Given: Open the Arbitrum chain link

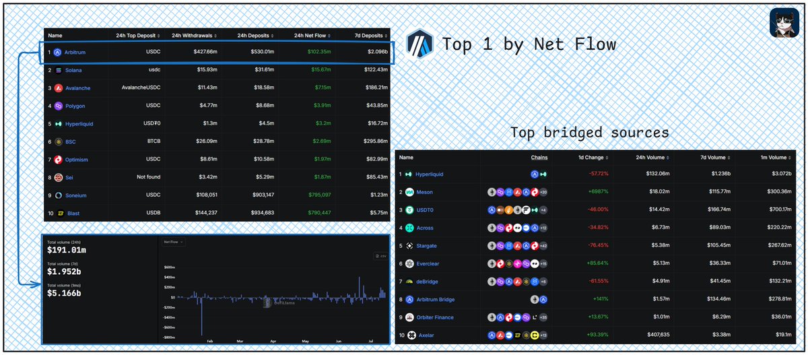Looking at the screenshot, I should click(x=76, y=52).
